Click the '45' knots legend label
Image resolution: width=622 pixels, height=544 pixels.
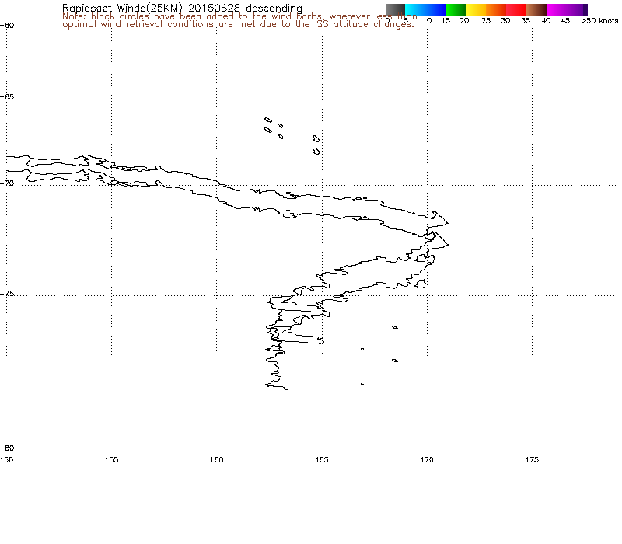pos(566,21)
